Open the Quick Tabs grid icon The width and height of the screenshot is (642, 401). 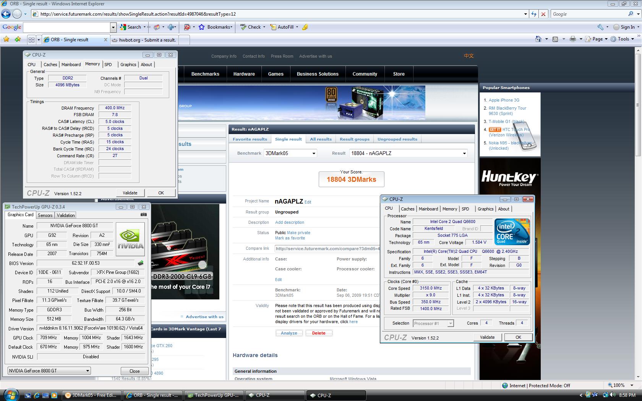point(31,39)
